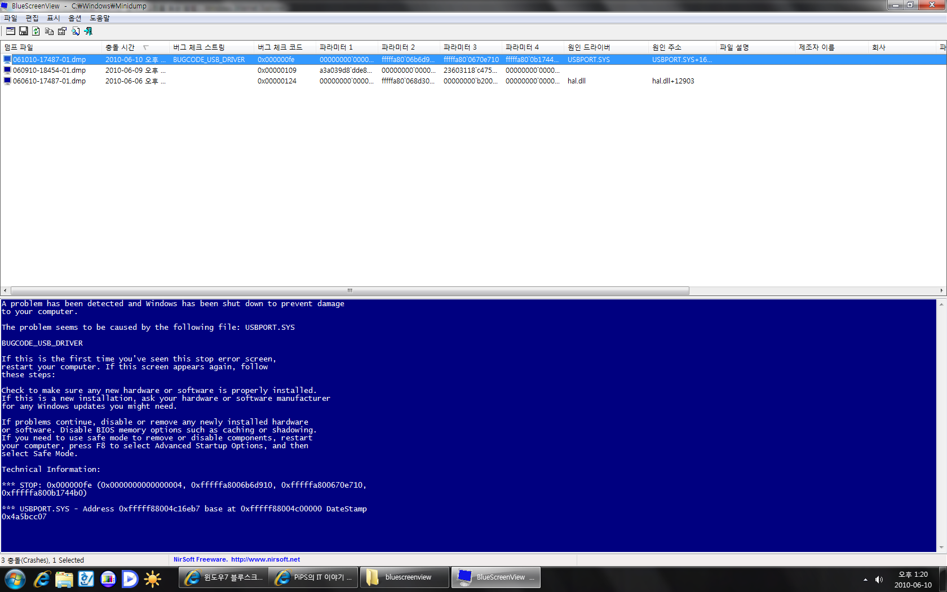The height and width of the screenshot is (592, 947).
Task: Click USBPORT.SYS+16... address cell
Action: click(x=682, y=59)
